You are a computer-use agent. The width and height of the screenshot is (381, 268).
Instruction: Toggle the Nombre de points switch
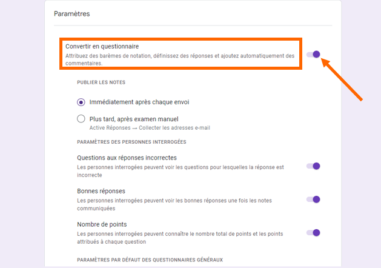coord(313,233)
